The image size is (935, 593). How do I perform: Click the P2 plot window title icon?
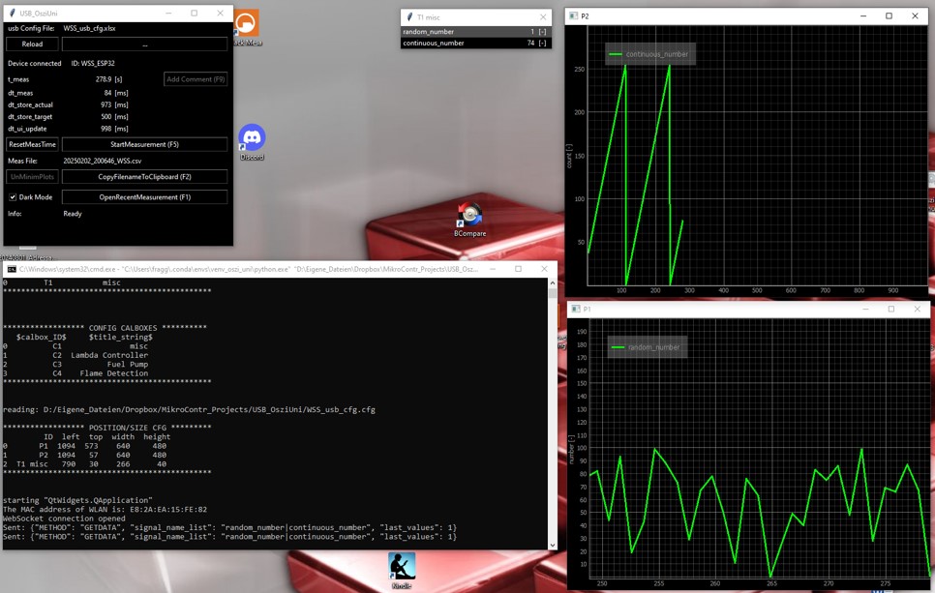[x=574, y=16]
